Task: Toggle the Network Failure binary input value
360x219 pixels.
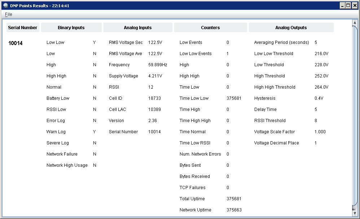Action: pyautogui.click(x=94, y=154)
